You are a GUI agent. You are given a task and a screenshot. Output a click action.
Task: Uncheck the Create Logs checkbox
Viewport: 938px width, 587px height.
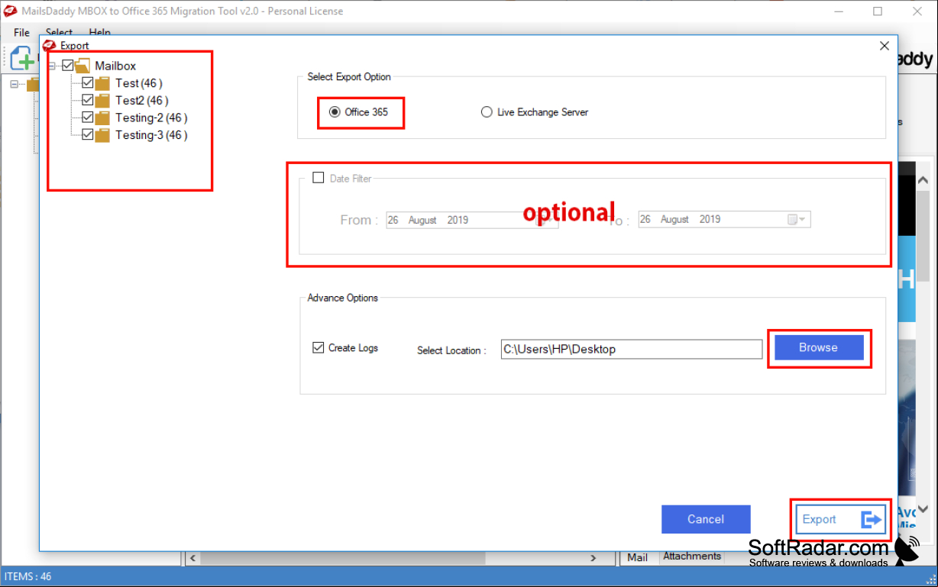pos(319,347)
